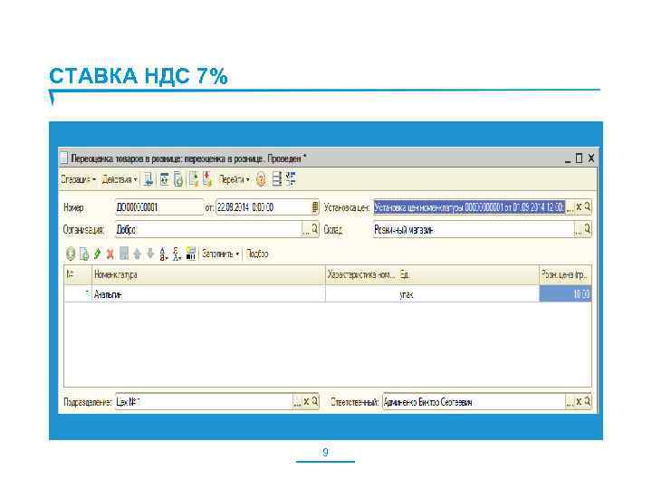Open Подразделение with magnifier icon
Image resolution: width=652 pixels, height=489 pixels.
315,401
